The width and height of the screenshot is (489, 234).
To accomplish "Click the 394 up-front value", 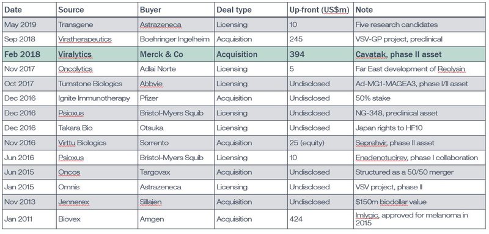I will (297, 54).
